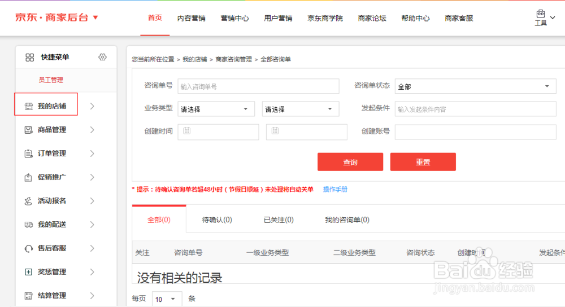Open the 操作手册 link
Viewport: 565px width, 307px height.
[335, 189]
